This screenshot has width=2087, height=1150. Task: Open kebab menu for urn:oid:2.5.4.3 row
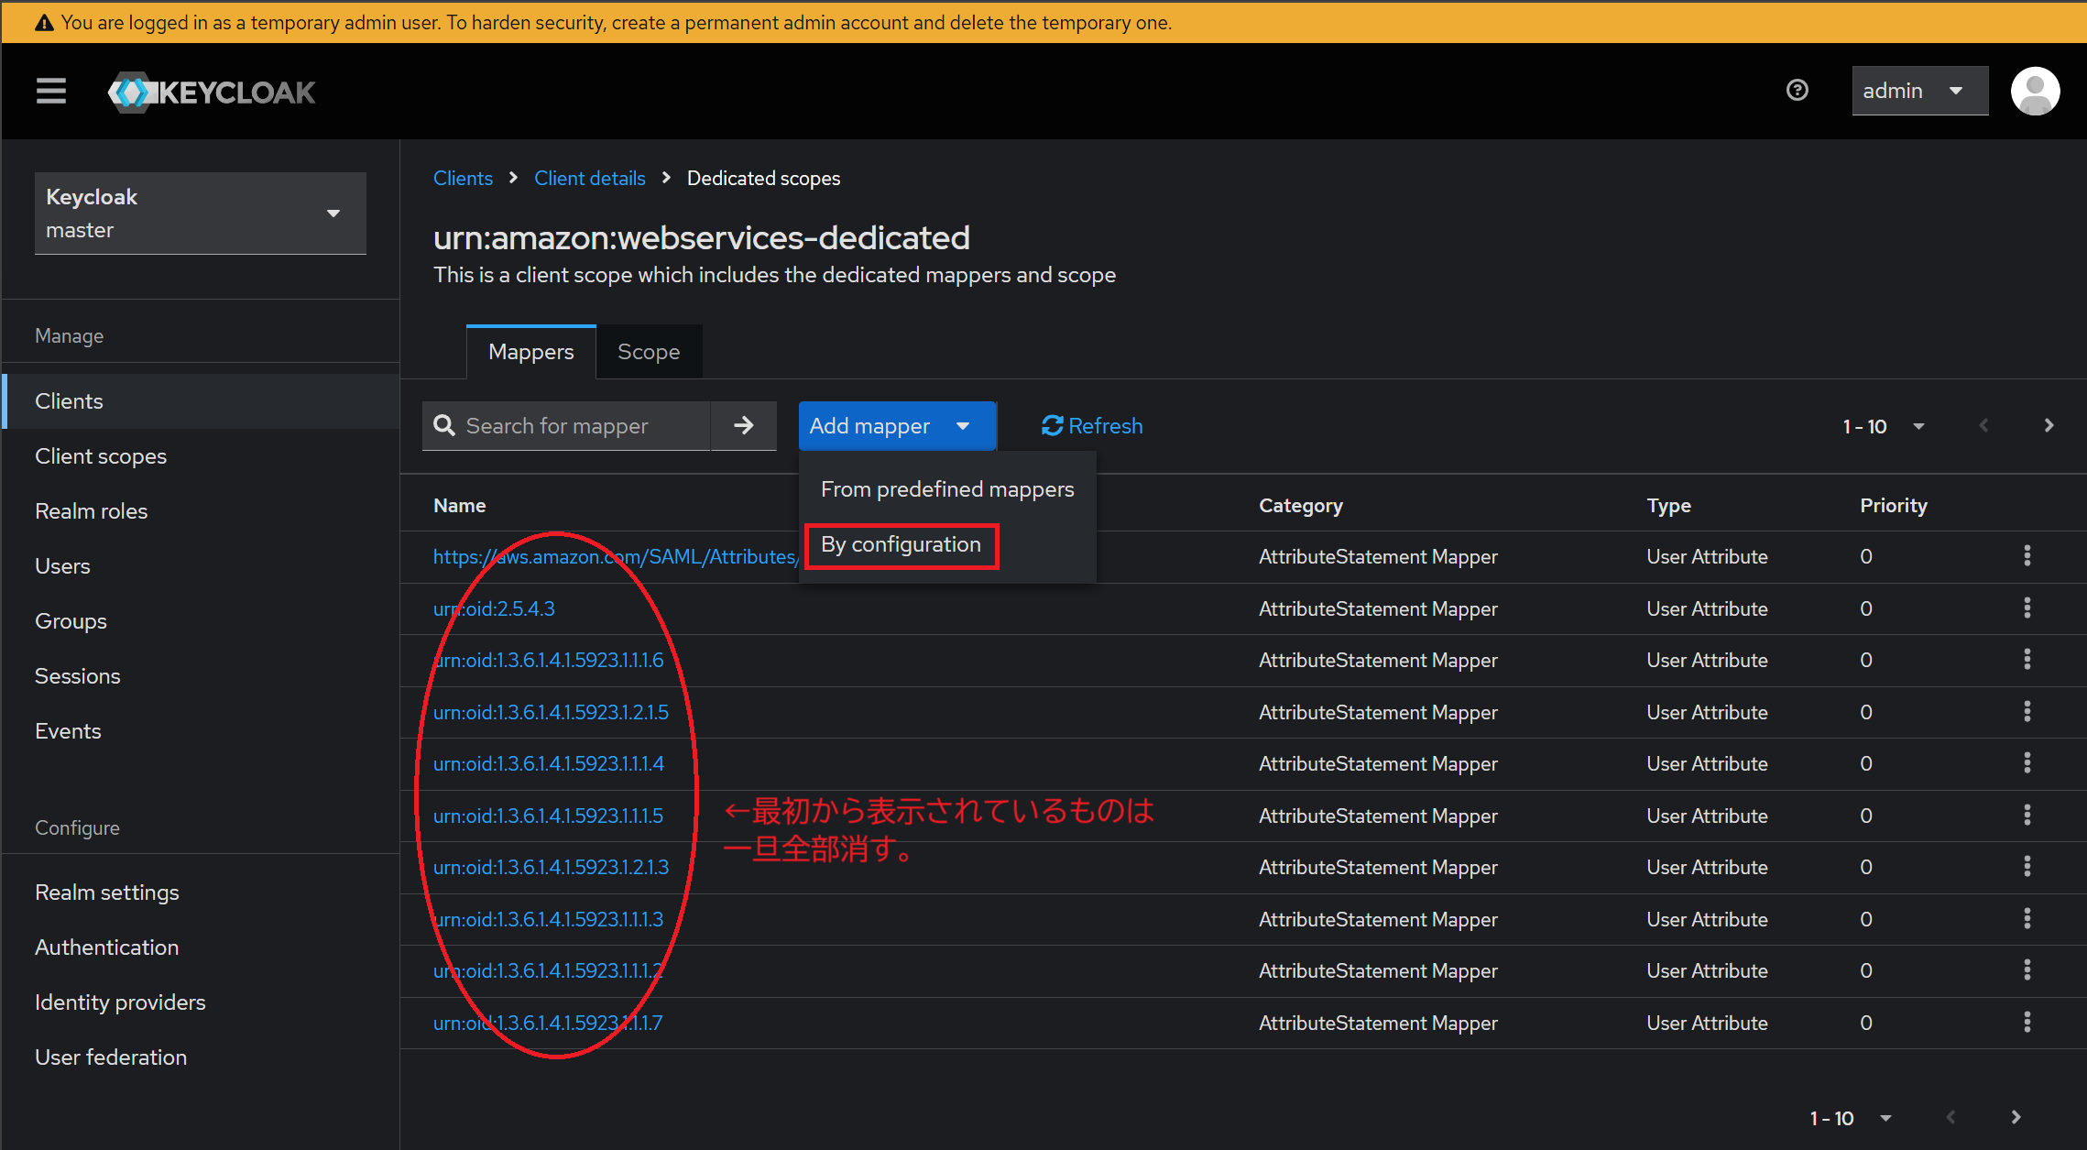(x=2027, y=608)
